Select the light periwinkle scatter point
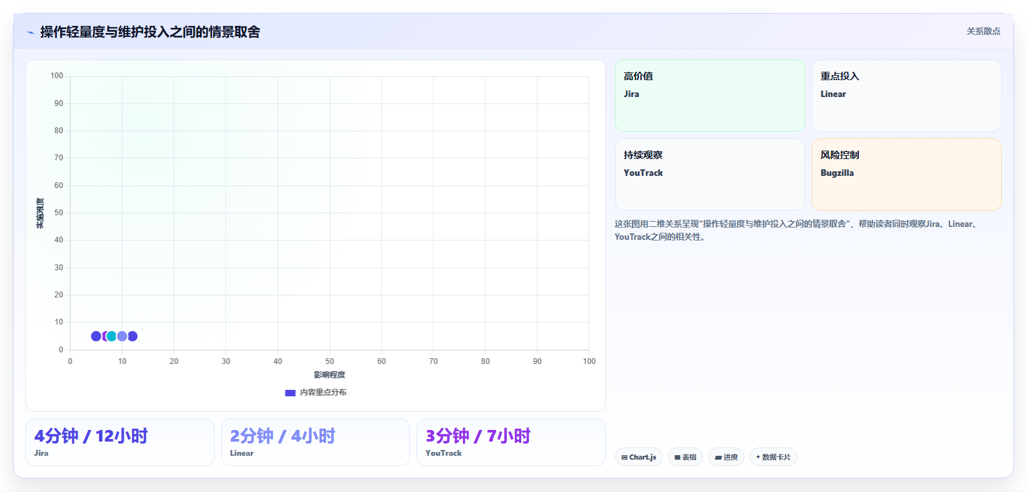Screen dimensions: 1027x492 122,336
